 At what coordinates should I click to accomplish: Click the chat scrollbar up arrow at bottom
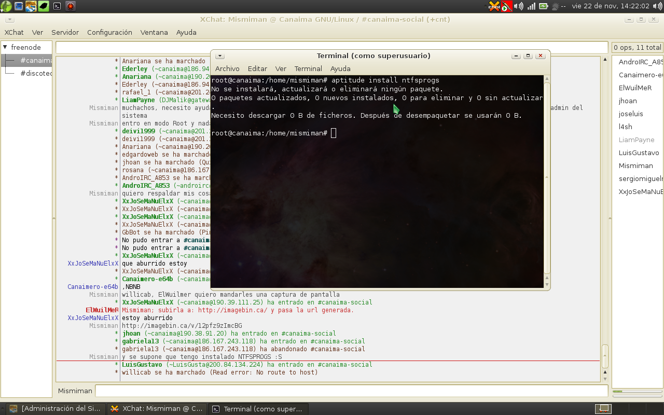(x=605, y=371)
